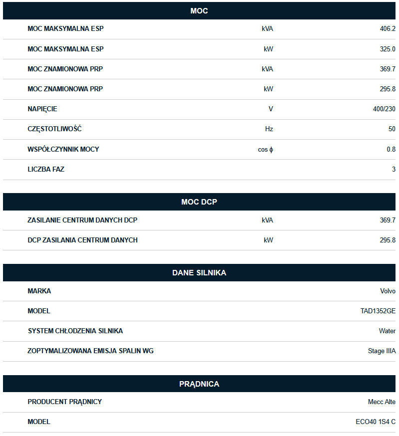Select the LICZBA FAZ row label

pyautogui.click(x=46, y=169)
